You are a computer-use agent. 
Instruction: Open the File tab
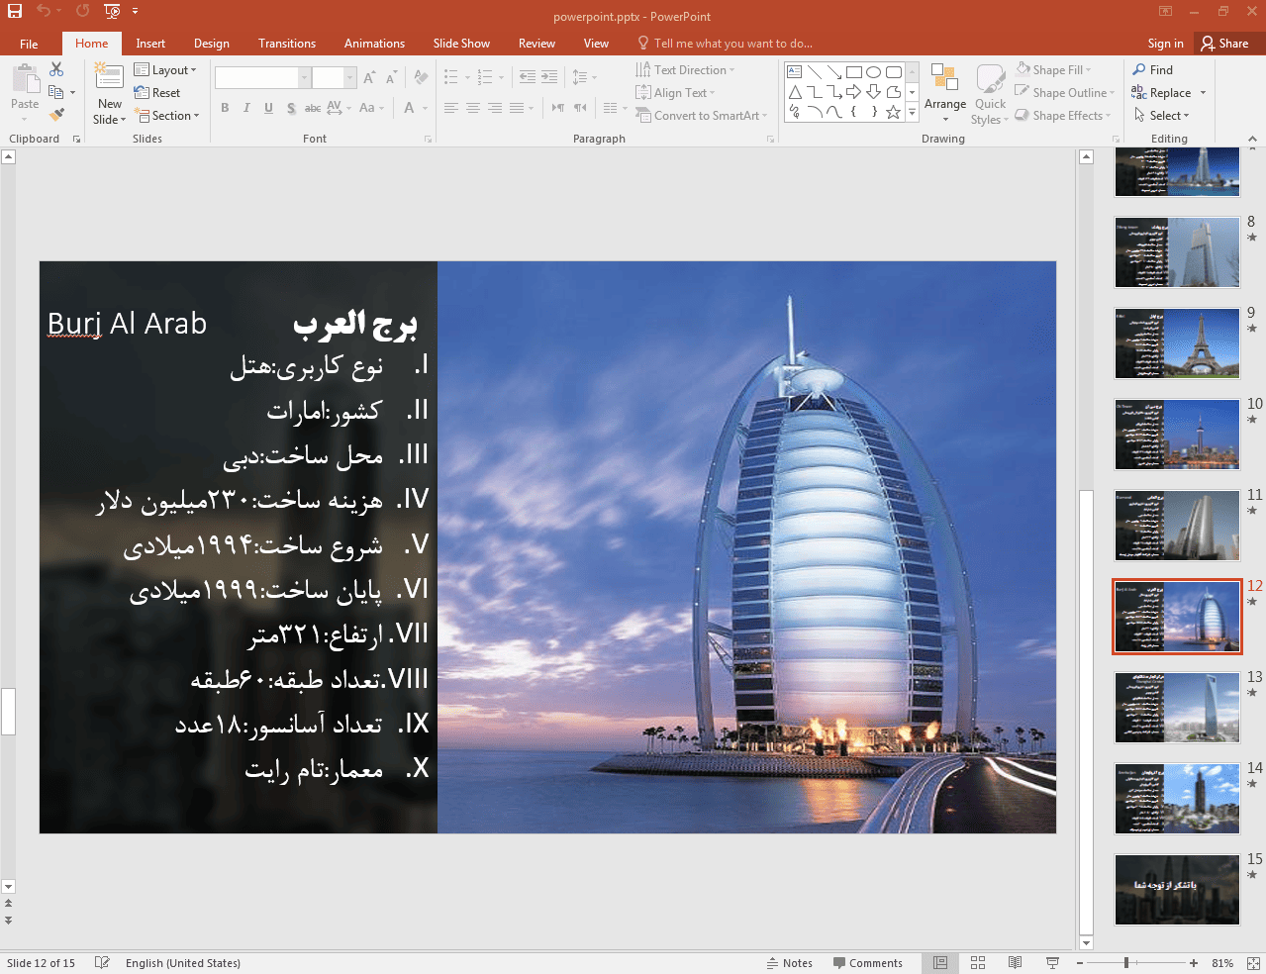coord(29,44)
